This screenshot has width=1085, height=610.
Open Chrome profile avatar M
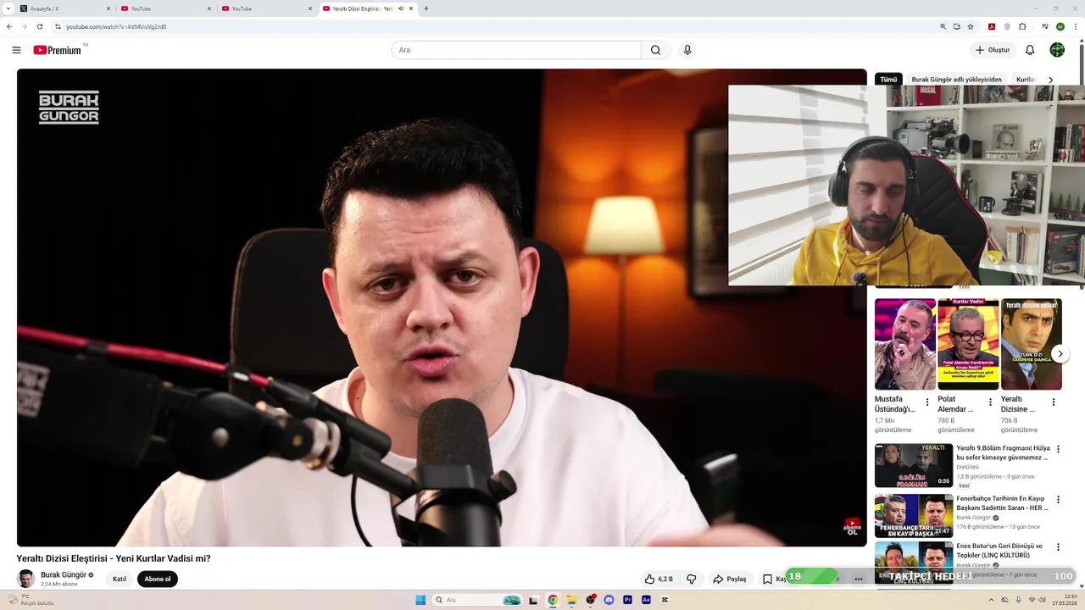(1060, 26)
